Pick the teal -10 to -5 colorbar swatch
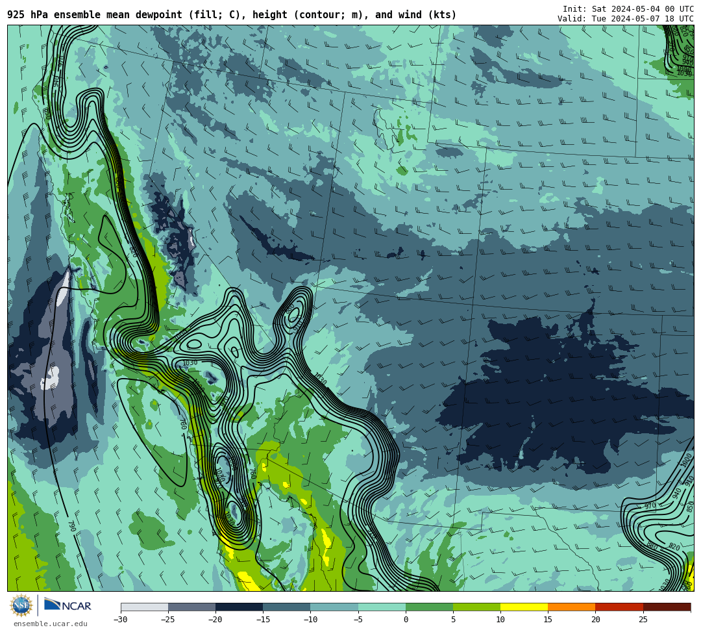The width and height of the screenshot is (701, 632). [x=334, y=607]
